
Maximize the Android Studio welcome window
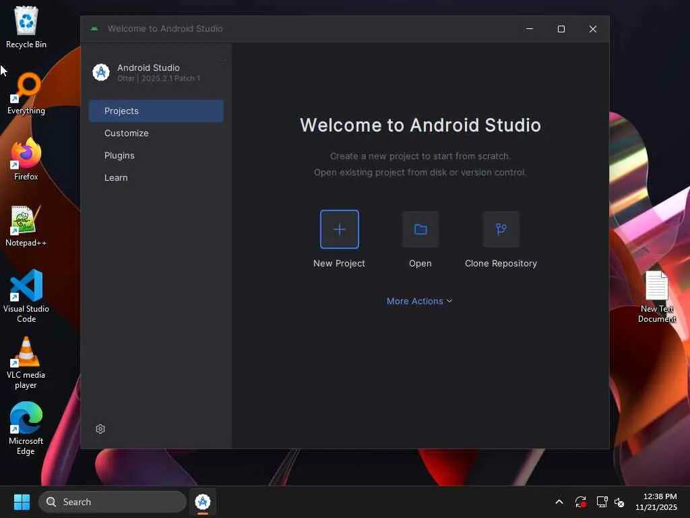pos(561,28)
